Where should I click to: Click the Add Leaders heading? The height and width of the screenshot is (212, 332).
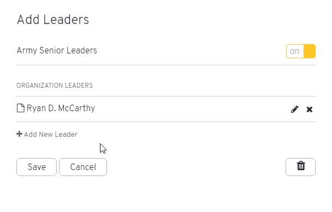(53, 20)
